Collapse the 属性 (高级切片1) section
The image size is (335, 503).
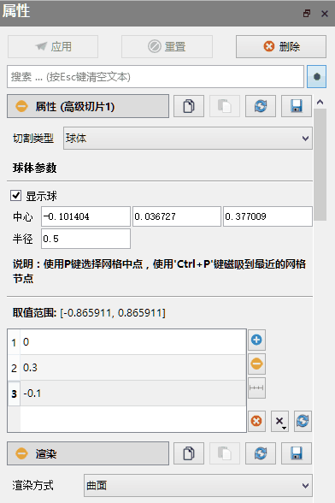pyautogui.click(x=88, y=106)
